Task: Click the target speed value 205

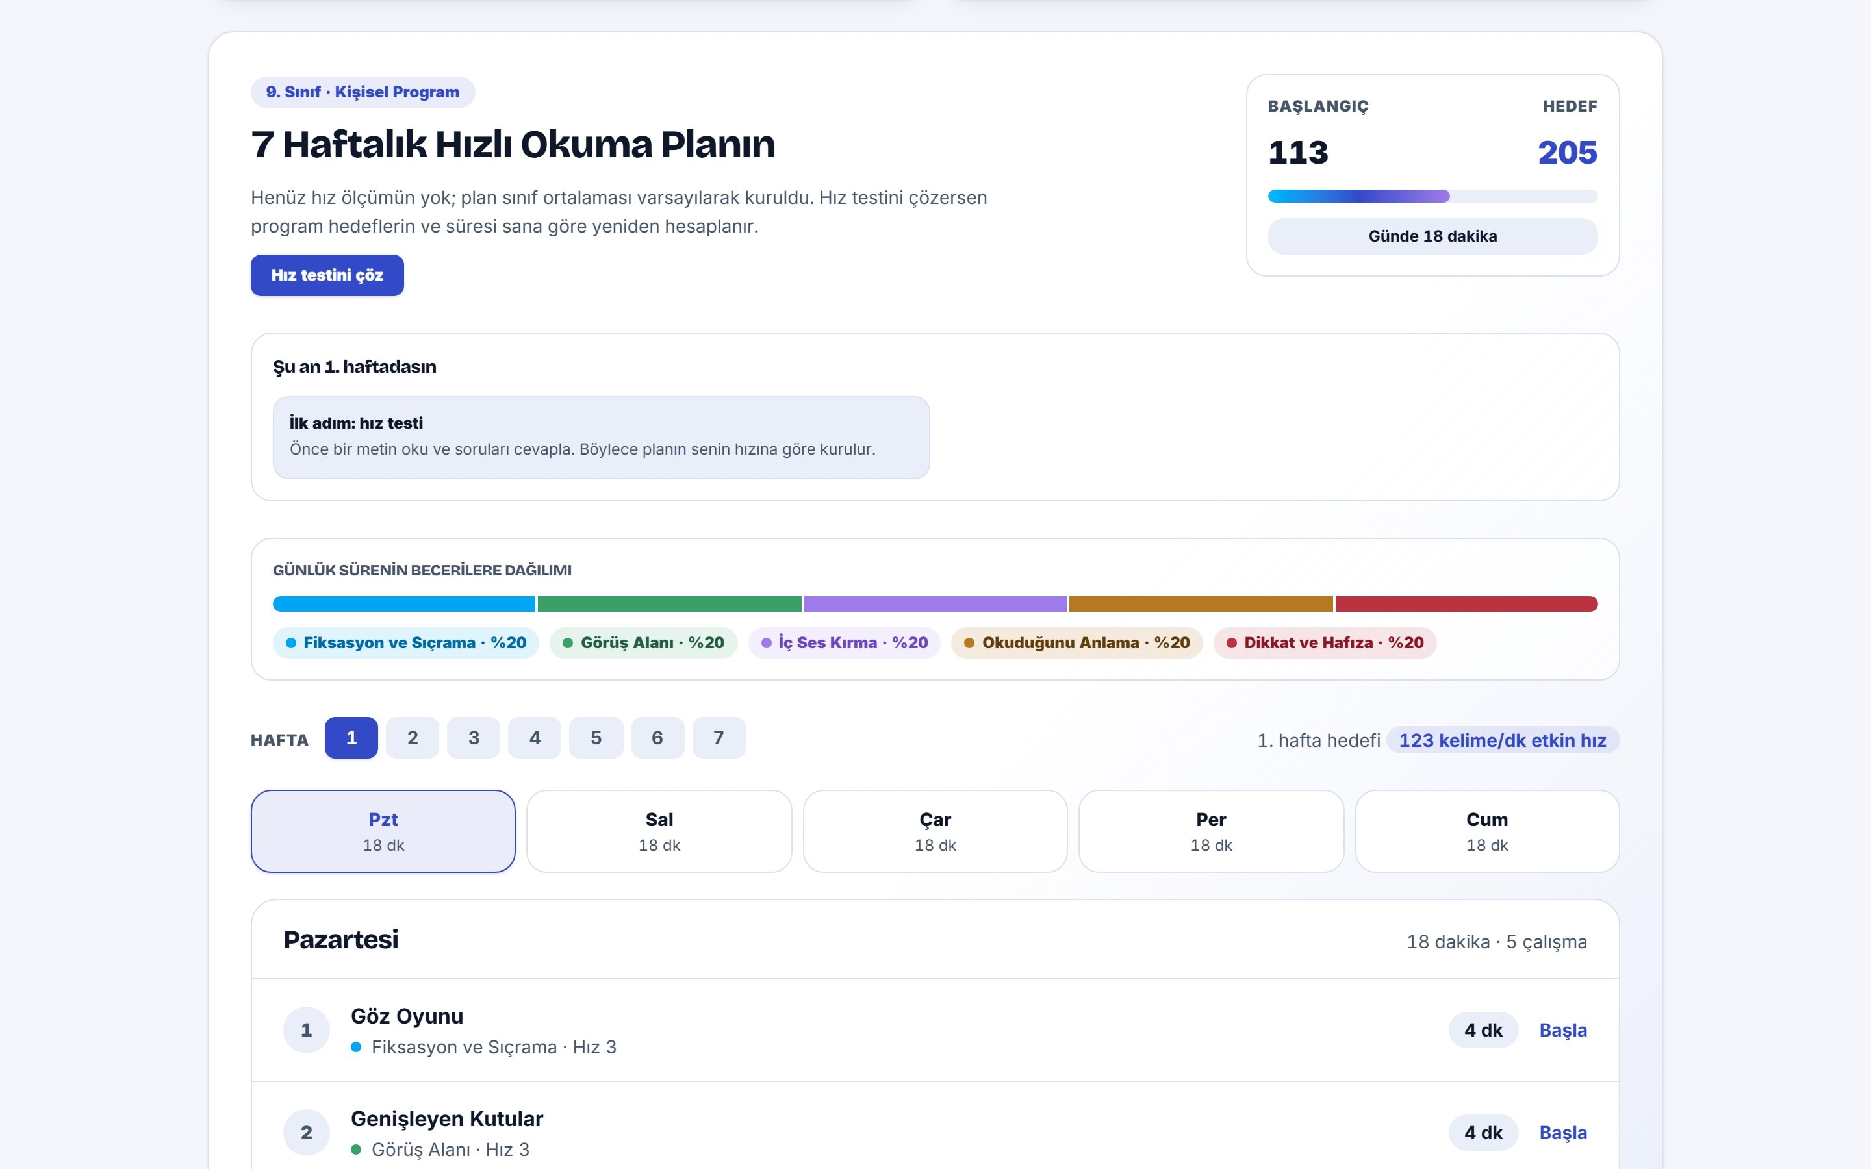Action: click(x=1567, y=153)
